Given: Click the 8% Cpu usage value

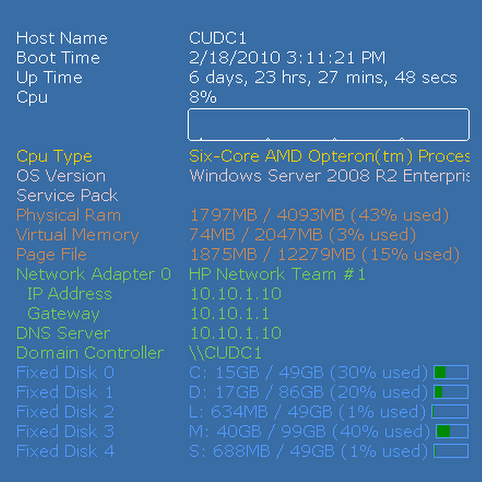Looking at the screenshot, I should (202, 97).
